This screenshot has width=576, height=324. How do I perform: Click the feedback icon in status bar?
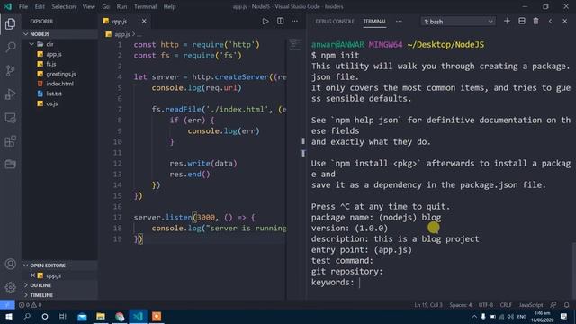pos(553,305)
